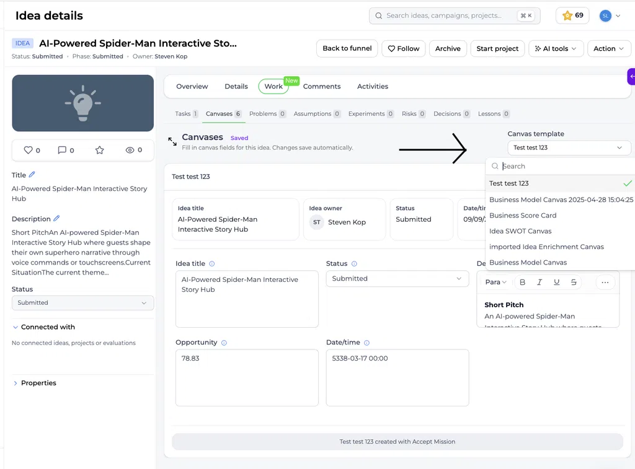
Task: Click the star favorite icon under thumbnail
Action: [x=100, y=150]
